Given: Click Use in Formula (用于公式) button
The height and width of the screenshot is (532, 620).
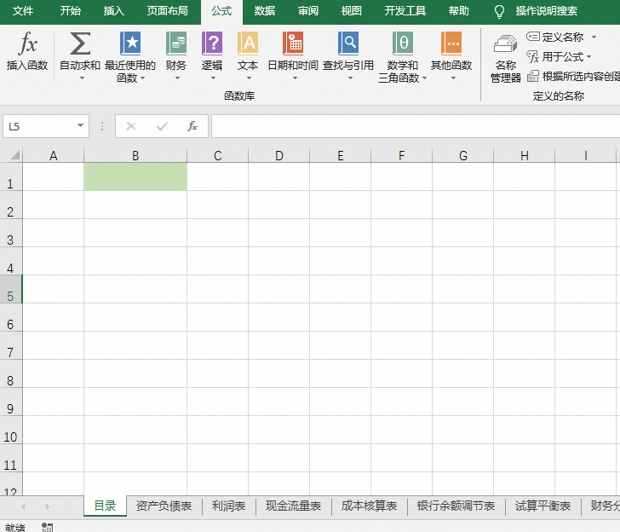Looking at the screenshot, I should click(x=555, y=56).
